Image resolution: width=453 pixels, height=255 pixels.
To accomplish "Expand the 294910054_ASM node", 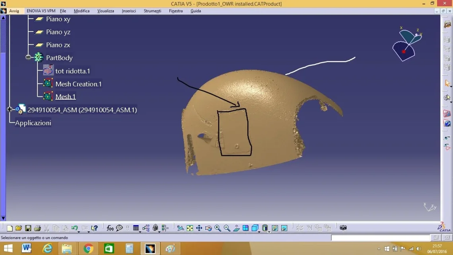I will pos(10,109).
